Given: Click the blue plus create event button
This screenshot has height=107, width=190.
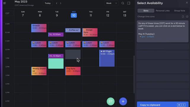Looking at the screenshot, I should click(x=123, y=101).
